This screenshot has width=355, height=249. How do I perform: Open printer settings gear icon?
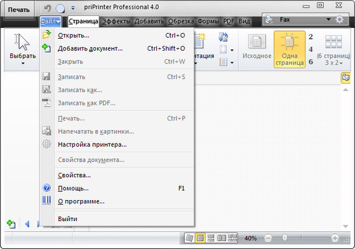(339, 20)
